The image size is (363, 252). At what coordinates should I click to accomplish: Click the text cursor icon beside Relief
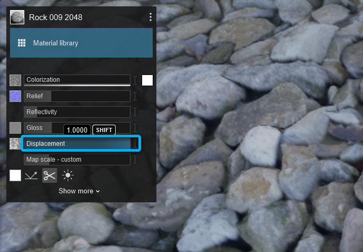click(135, 96)
